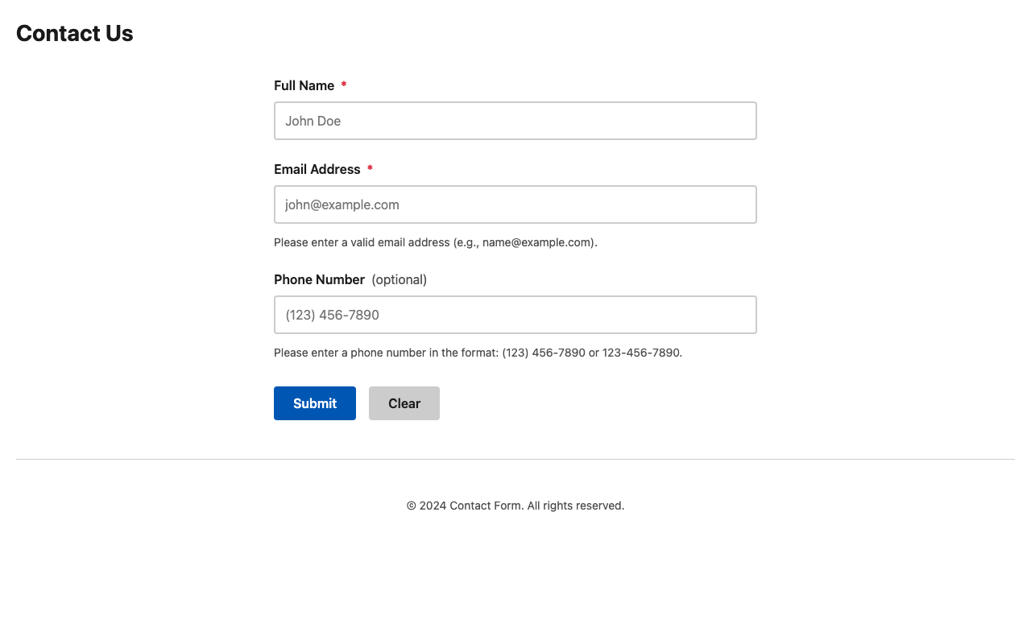
Task: Click the Contact Us page heading
Action: click(x=74, y=33)
